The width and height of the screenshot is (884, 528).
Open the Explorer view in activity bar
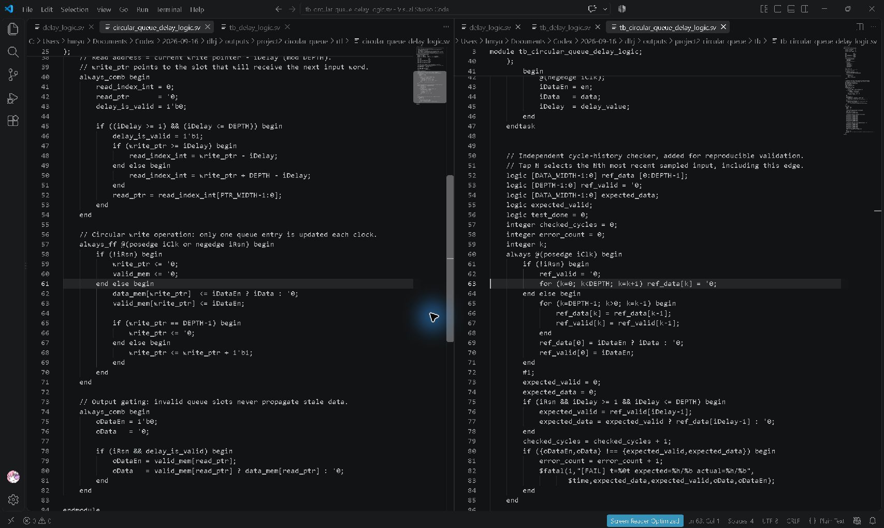[x=13, y=29]
